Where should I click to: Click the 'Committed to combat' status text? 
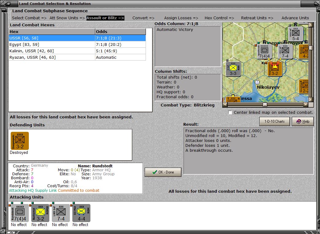[x=78, y=191]
